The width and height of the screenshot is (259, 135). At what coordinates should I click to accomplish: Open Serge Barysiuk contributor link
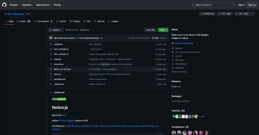[x=73, y=126]
